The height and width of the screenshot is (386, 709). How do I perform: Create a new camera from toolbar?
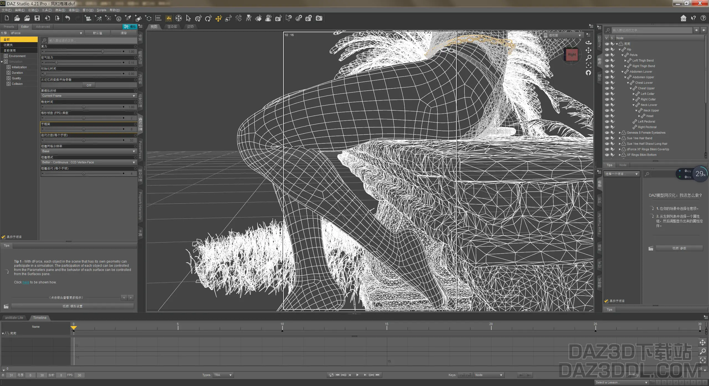pos(88,18)
